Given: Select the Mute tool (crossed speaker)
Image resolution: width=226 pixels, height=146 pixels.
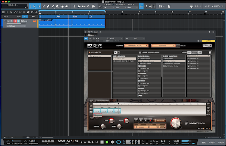Looking at the screenshot, I should (57, 6).
